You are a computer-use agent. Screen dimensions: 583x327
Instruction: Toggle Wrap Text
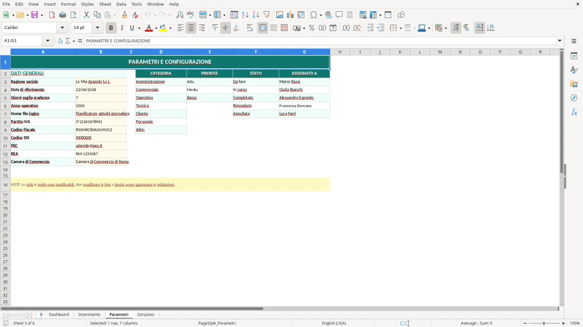pyautogui.click(x=250, y=28)
